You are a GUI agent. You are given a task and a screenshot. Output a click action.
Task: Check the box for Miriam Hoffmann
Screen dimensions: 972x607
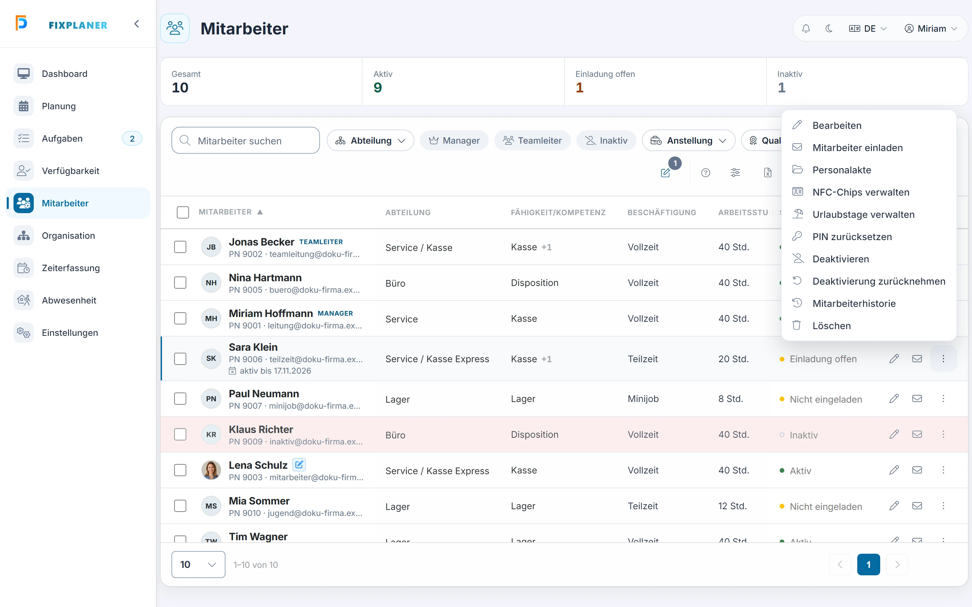click(180, 318)
